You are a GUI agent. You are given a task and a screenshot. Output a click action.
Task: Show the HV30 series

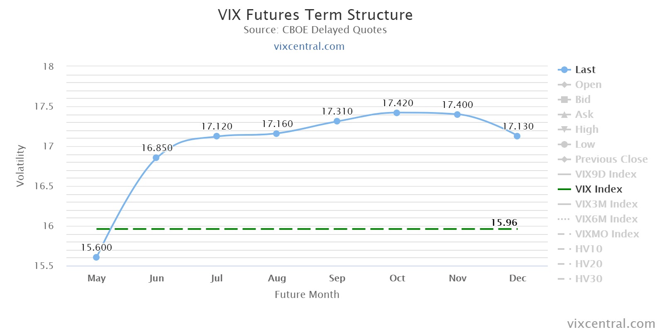[588, 279]
